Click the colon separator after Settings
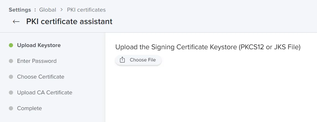The height and width of the screenshot is (122, 317). [35, 10]
